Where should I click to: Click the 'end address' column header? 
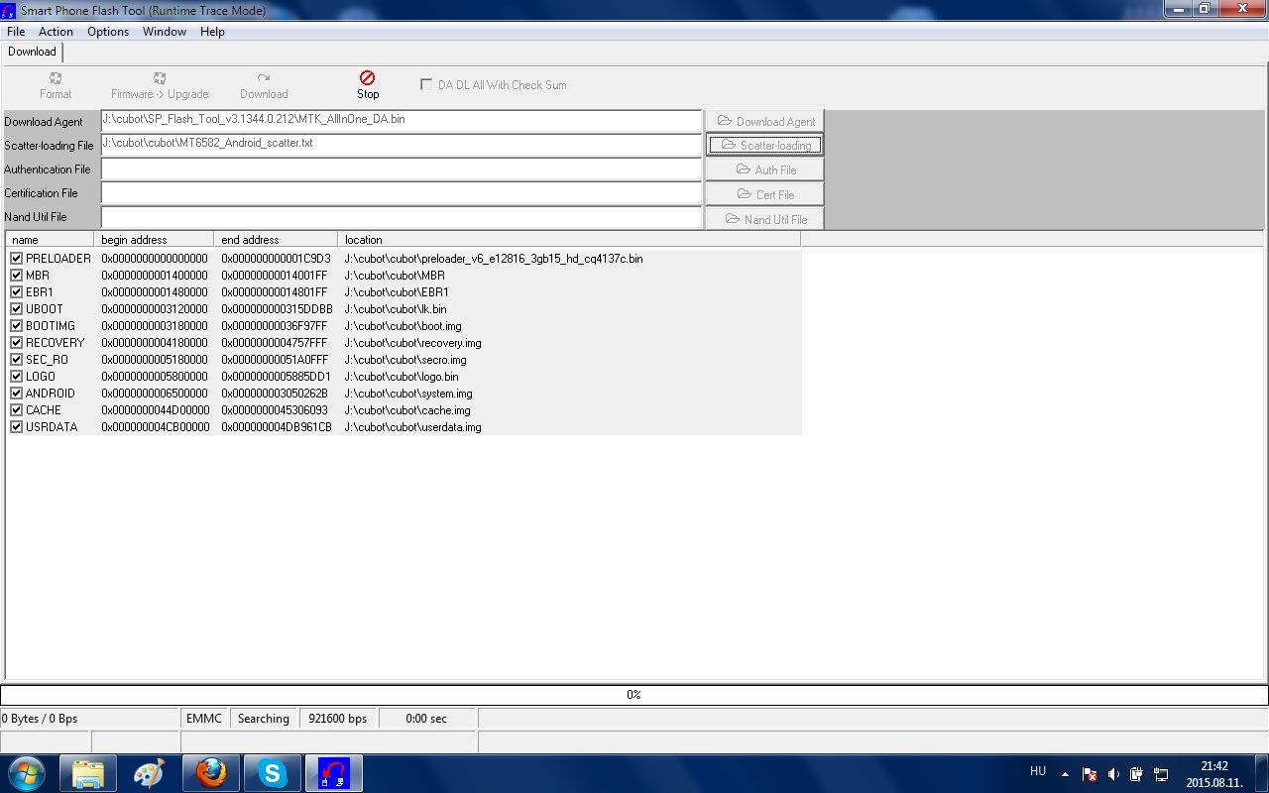click(276, 240)
